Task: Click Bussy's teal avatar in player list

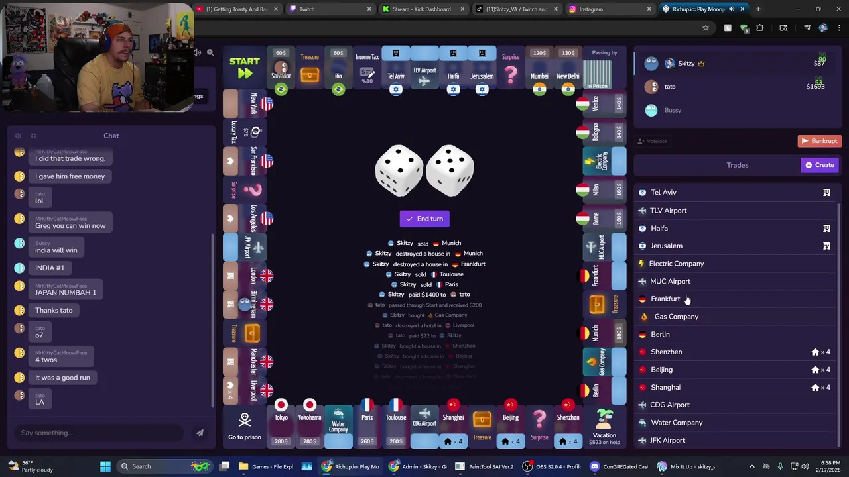Action: (x=651, y=110)
